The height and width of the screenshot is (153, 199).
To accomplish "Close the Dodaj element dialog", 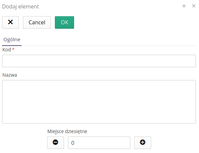I will (194, 6).
